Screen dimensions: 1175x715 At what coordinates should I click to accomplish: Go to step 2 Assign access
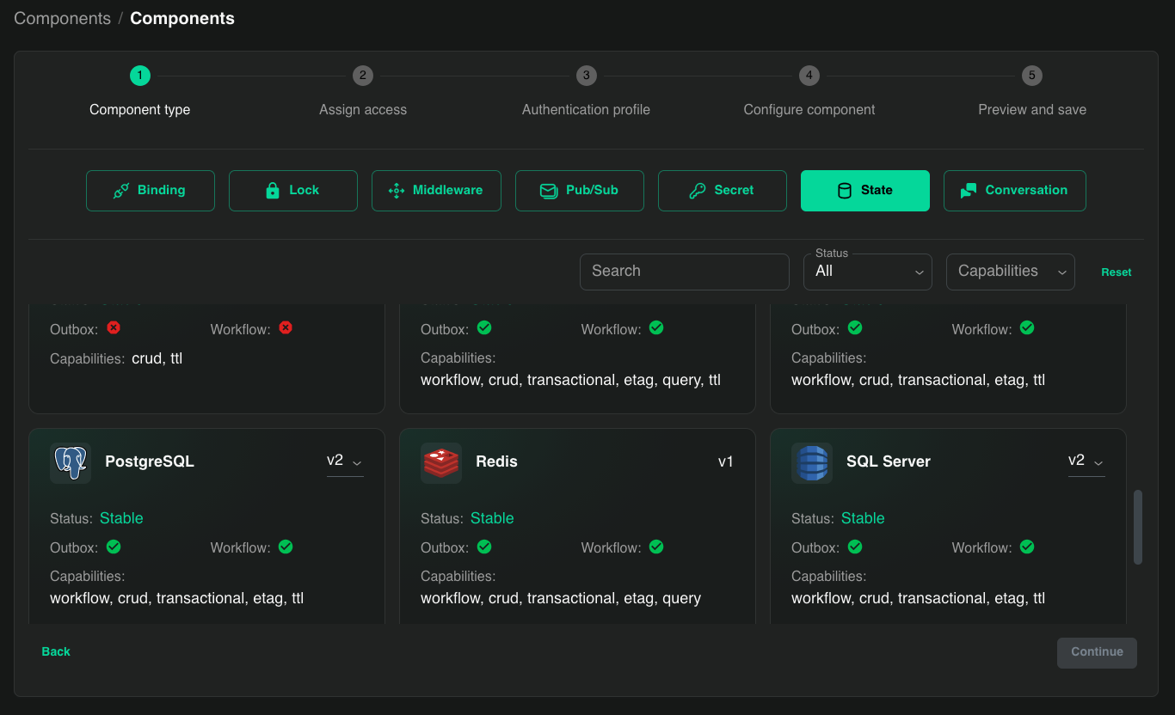coord(363,93)
